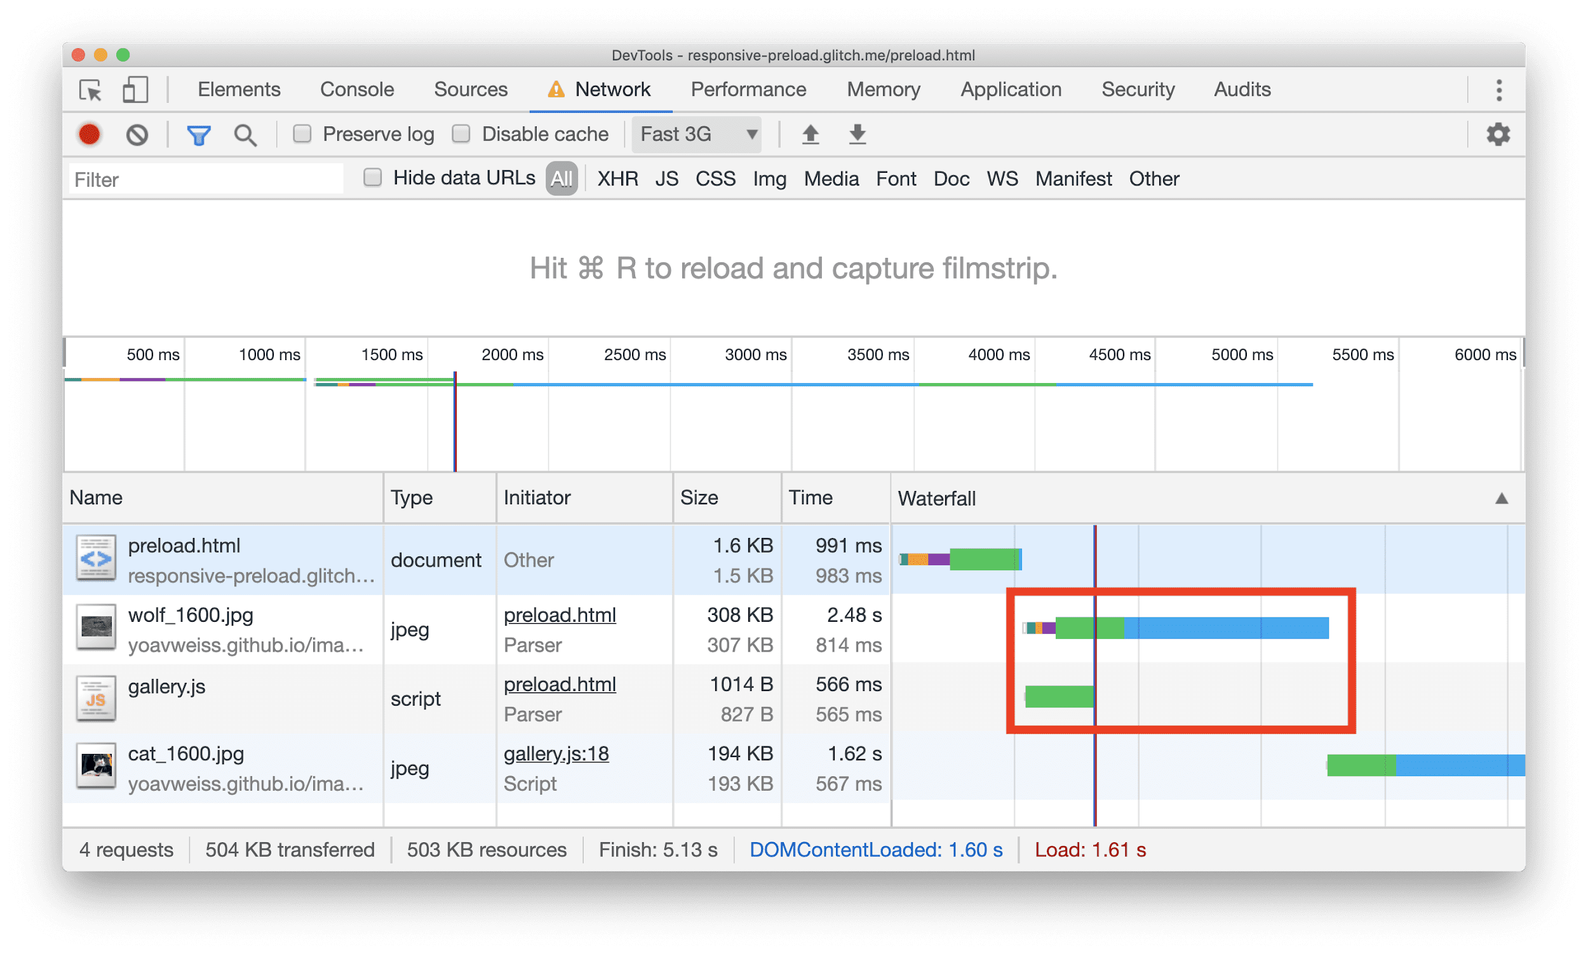This screenshot has height=954, width=1588.
Task: Click the Network settings gear icon
Action: point(1500,134)
